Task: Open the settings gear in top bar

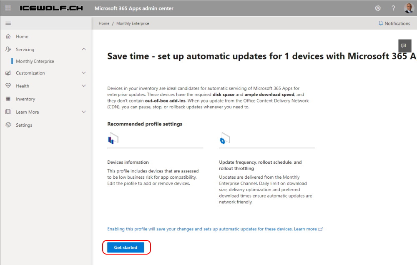Action: click(x=378, y=8)
